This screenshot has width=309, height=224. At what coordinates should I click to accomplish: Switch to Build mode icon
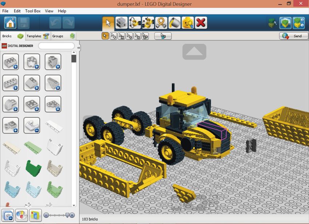pos(273,23)
